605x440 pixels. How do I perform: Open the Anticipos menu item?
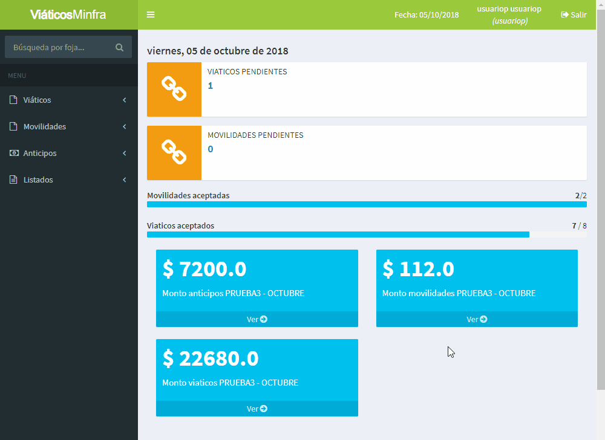pyautogui.click(x=40, y=153)
